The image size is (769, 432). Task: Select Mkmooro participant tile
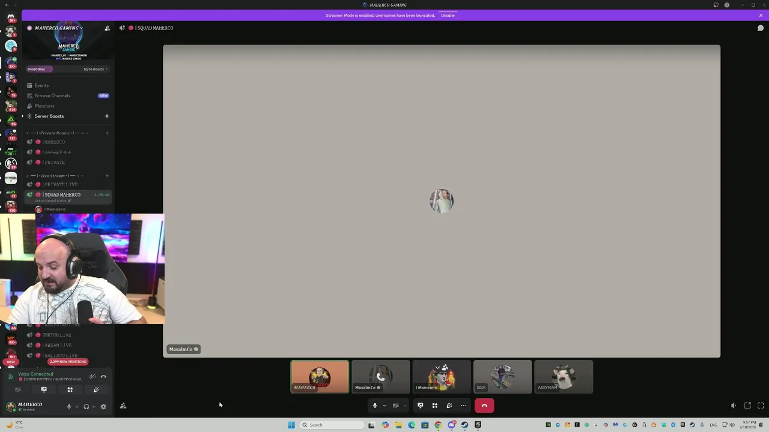pyautogui.click(x=442, y=377)
